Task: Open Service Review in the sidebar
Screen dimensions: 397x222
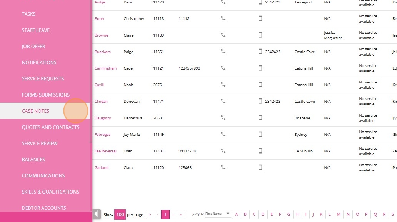Action: (40, 143)
